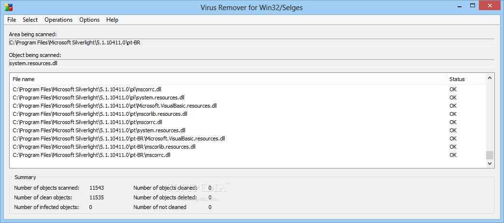Screen dimensions: 504x223
Task: Select the pt-BR\mscorrc.dll row
Action: [247, 155]
